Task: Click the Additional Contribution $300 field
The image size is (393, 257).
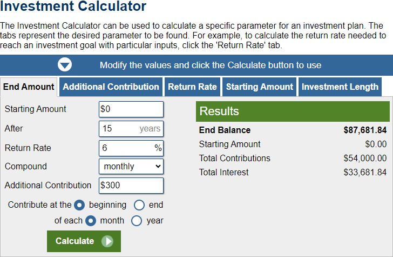Action: pos(131,186)
